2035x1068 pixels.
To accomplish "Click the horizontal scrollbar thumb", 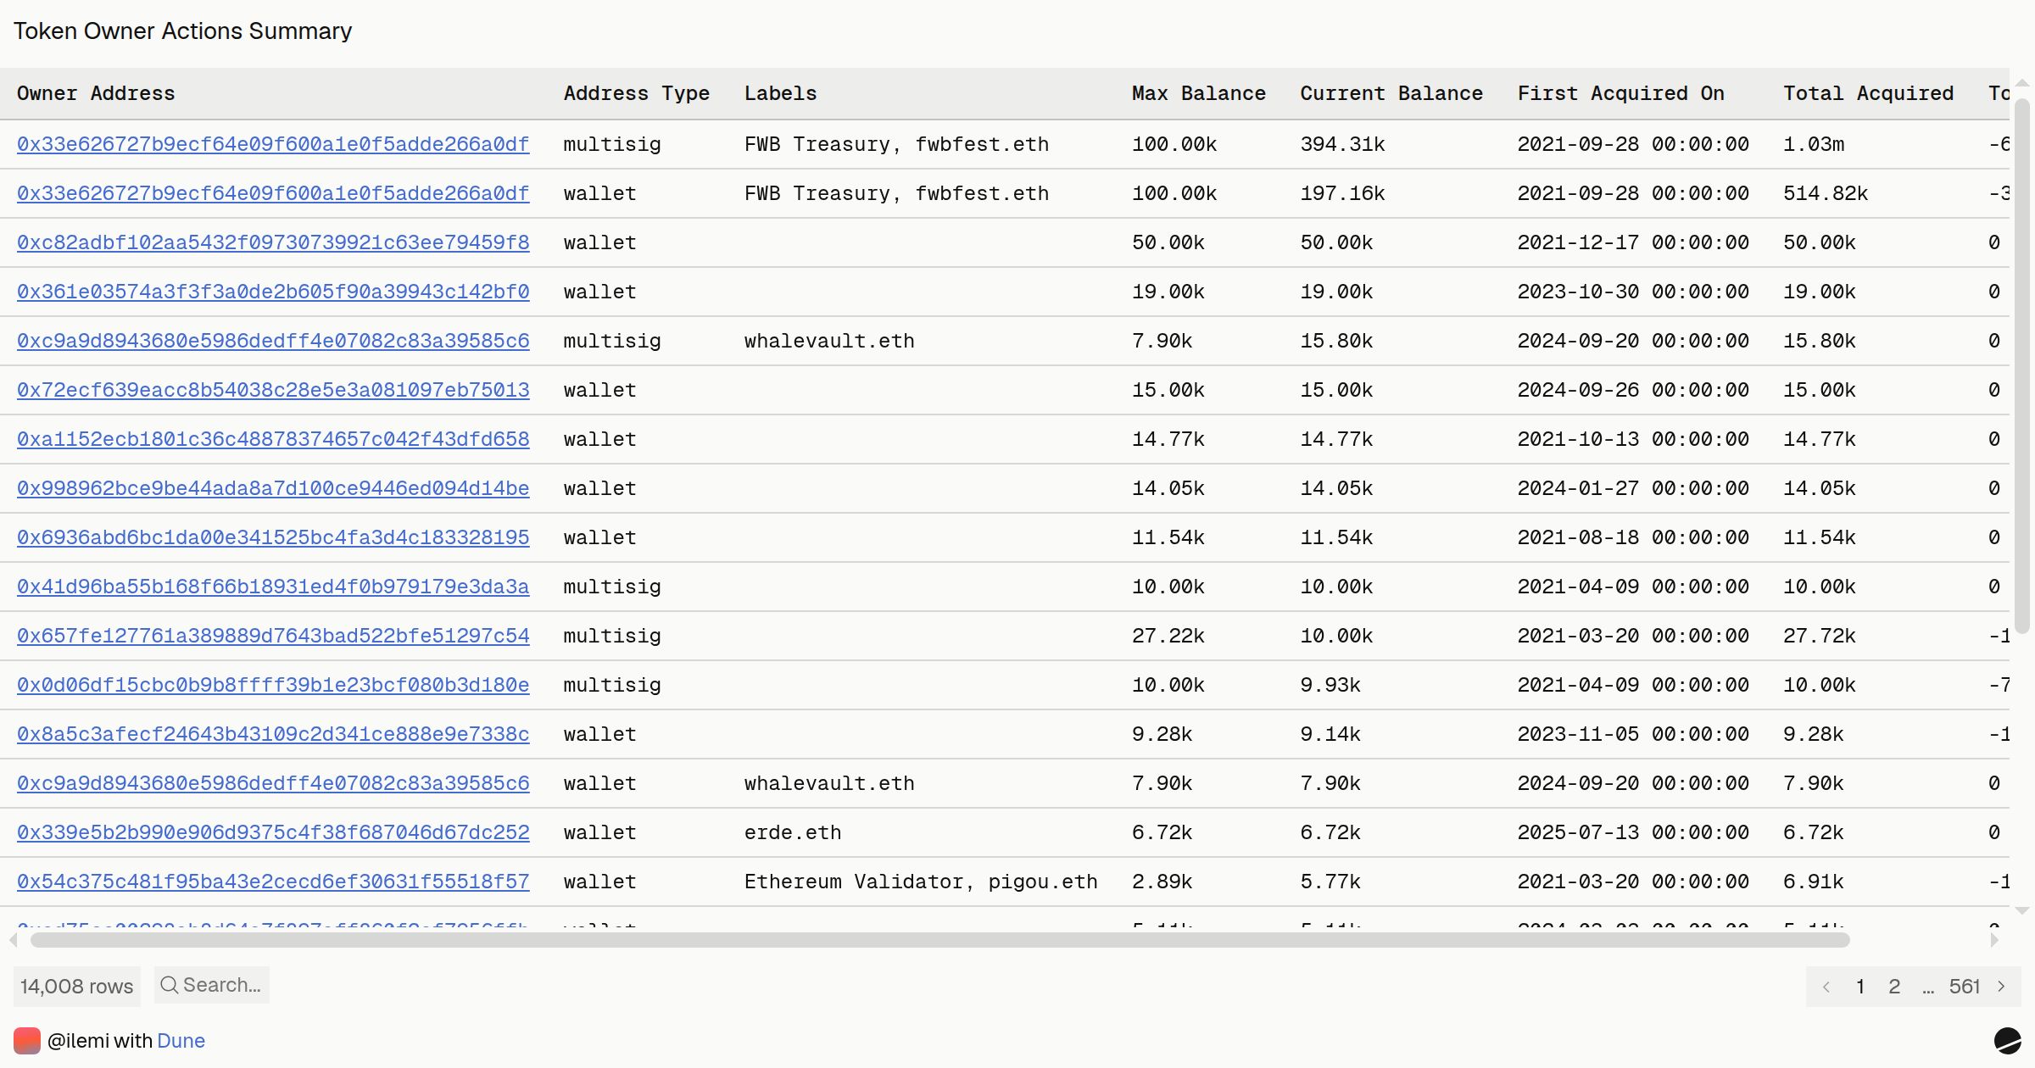I will pos(939,940).
